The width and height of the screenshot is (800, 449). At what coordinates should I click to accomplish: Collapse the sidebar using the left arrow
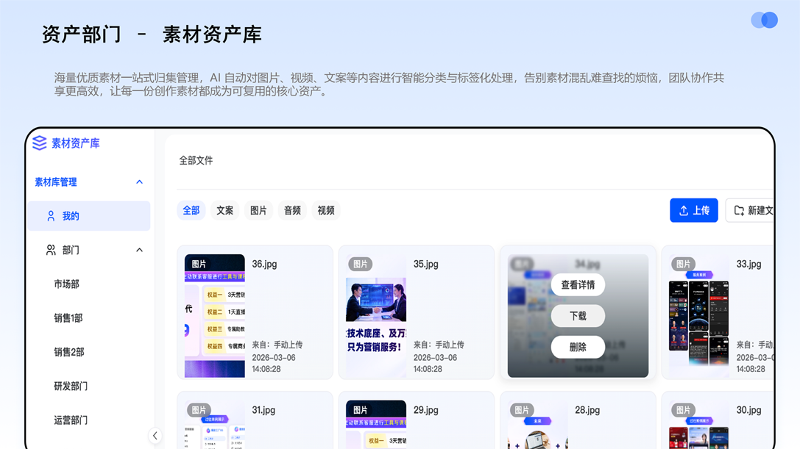pyautogui.click(x=155, y=436)
